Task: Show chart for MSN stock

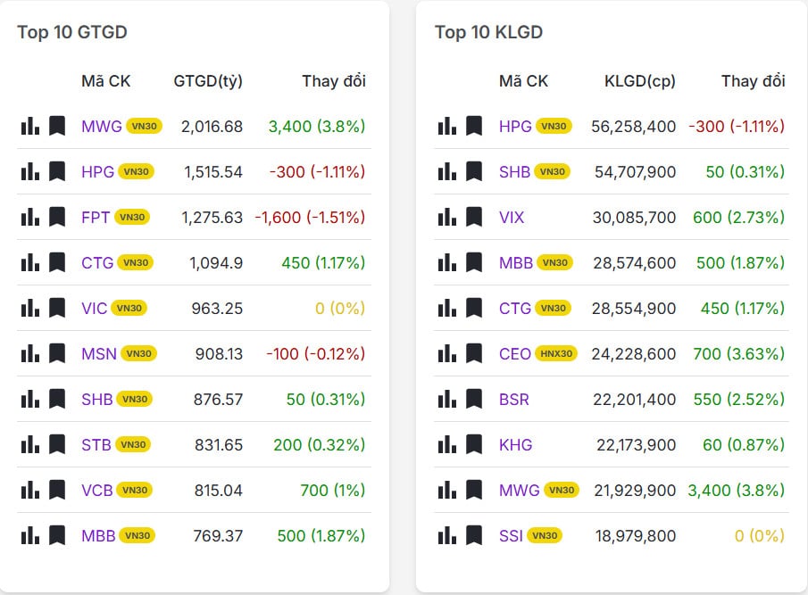Action: tap(30, 353)
